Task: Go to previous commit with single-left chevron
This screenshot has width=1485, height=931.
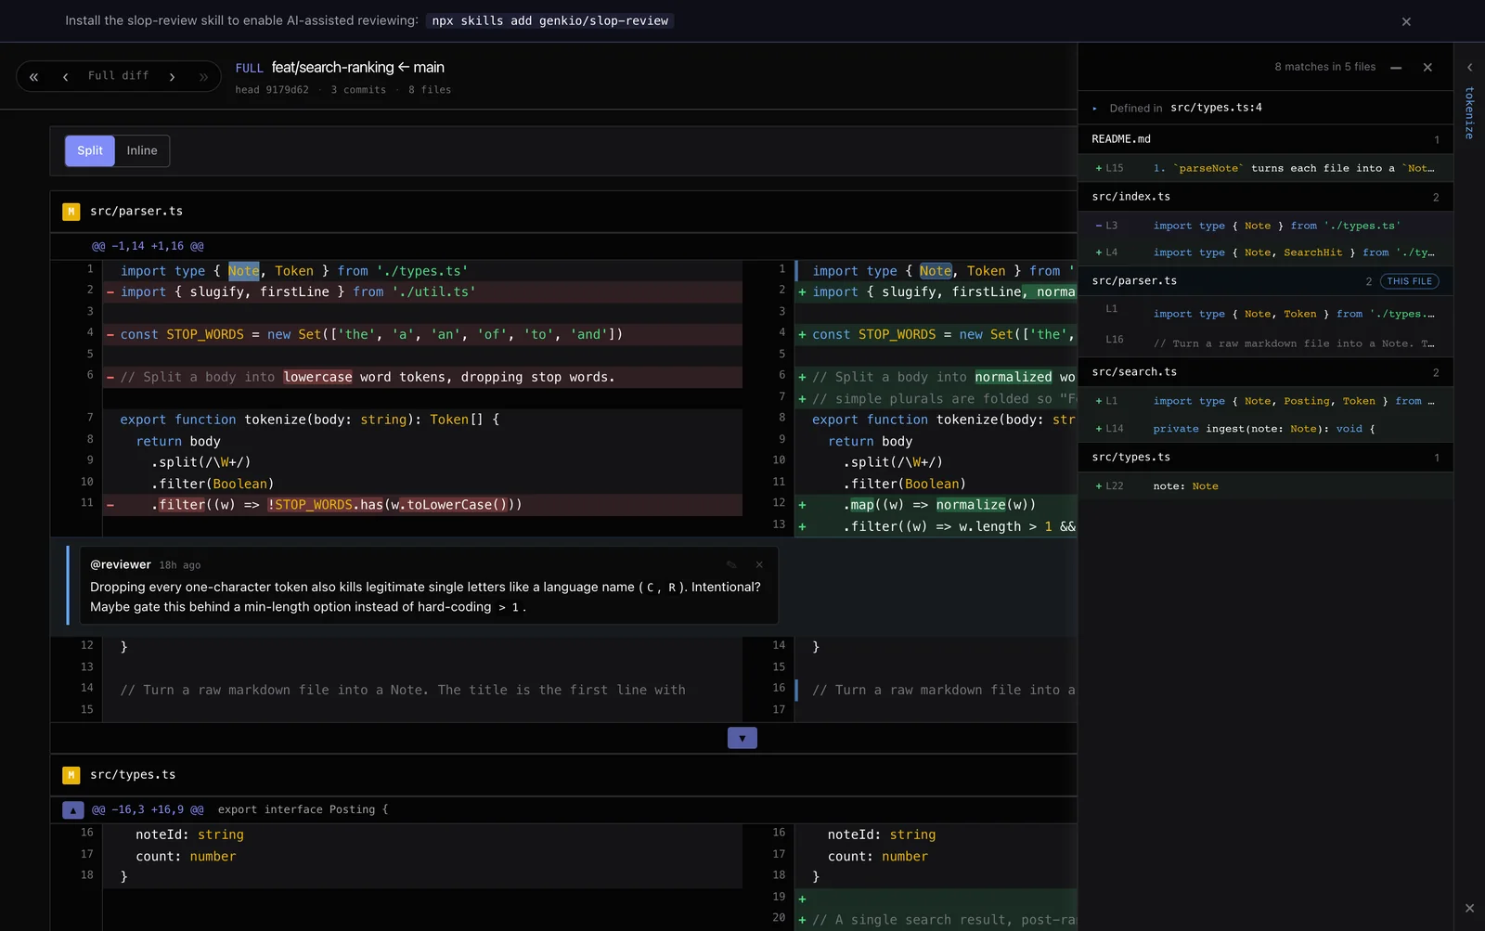Action: click(65, 76)
